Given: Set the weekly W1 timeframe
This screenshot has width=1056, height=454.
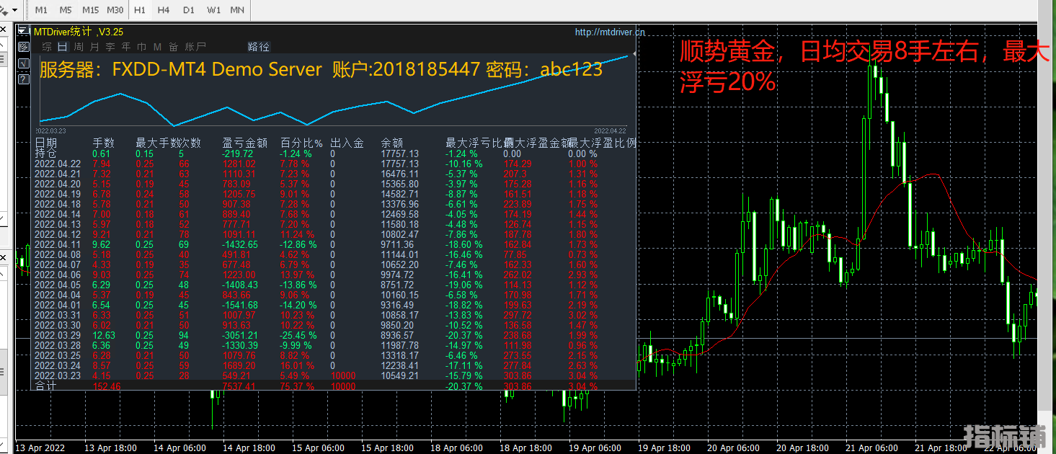Looking at the screenshot, I should coord(213,10).
